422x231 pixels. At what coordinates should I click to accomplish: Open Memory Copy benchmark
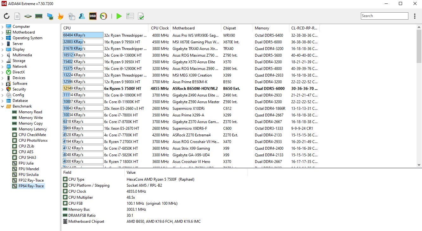click(x=31, y=123)
